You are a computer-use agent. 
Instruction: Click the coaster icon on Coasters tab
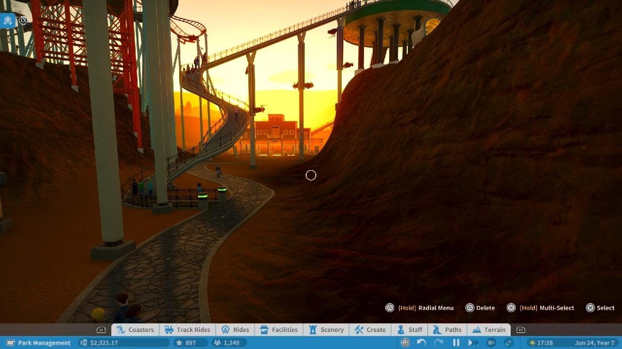[x=121, y=330]
